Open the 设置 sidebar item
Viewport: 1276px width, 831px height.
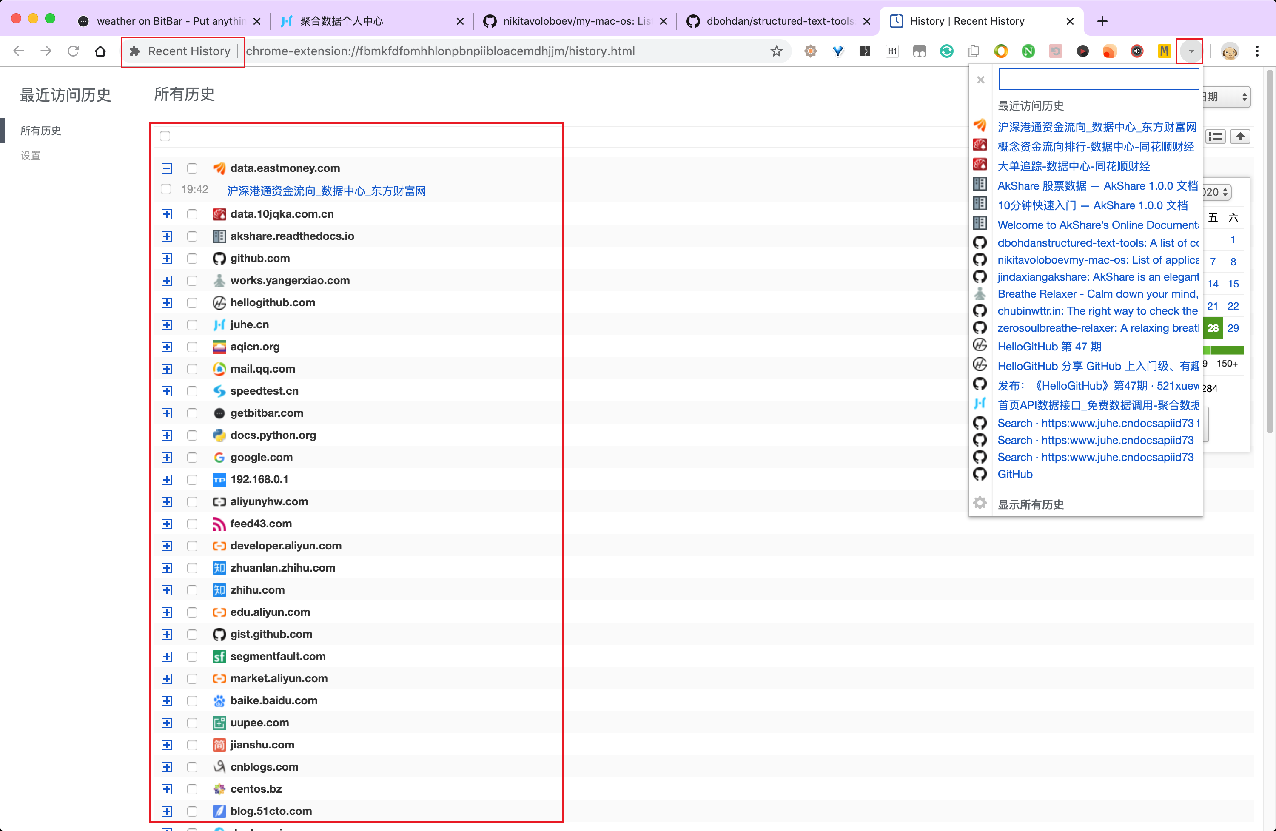coord(31,156)
